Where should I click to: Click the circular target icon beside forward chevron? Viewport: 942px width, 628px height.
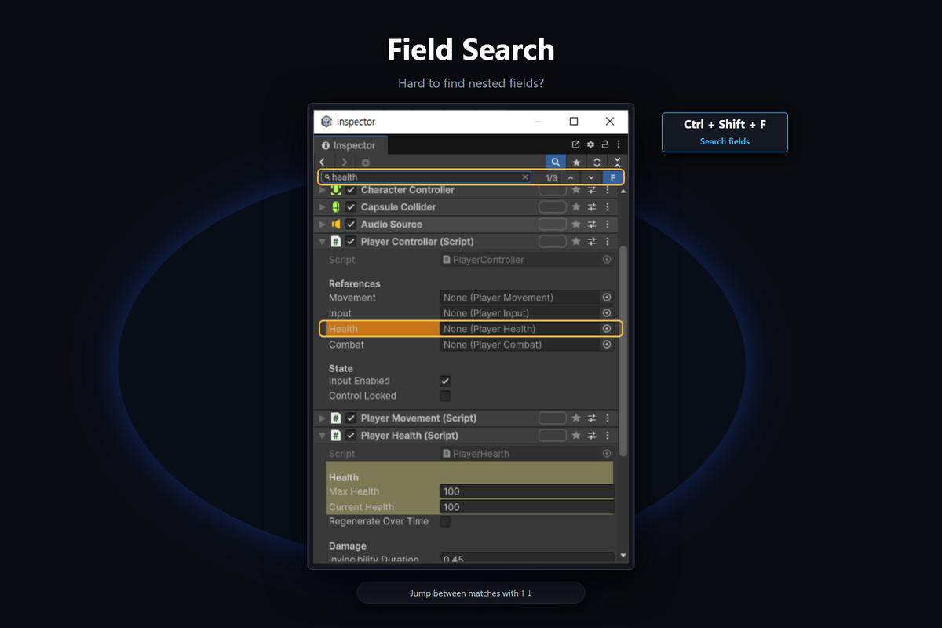tap(366, 162)
